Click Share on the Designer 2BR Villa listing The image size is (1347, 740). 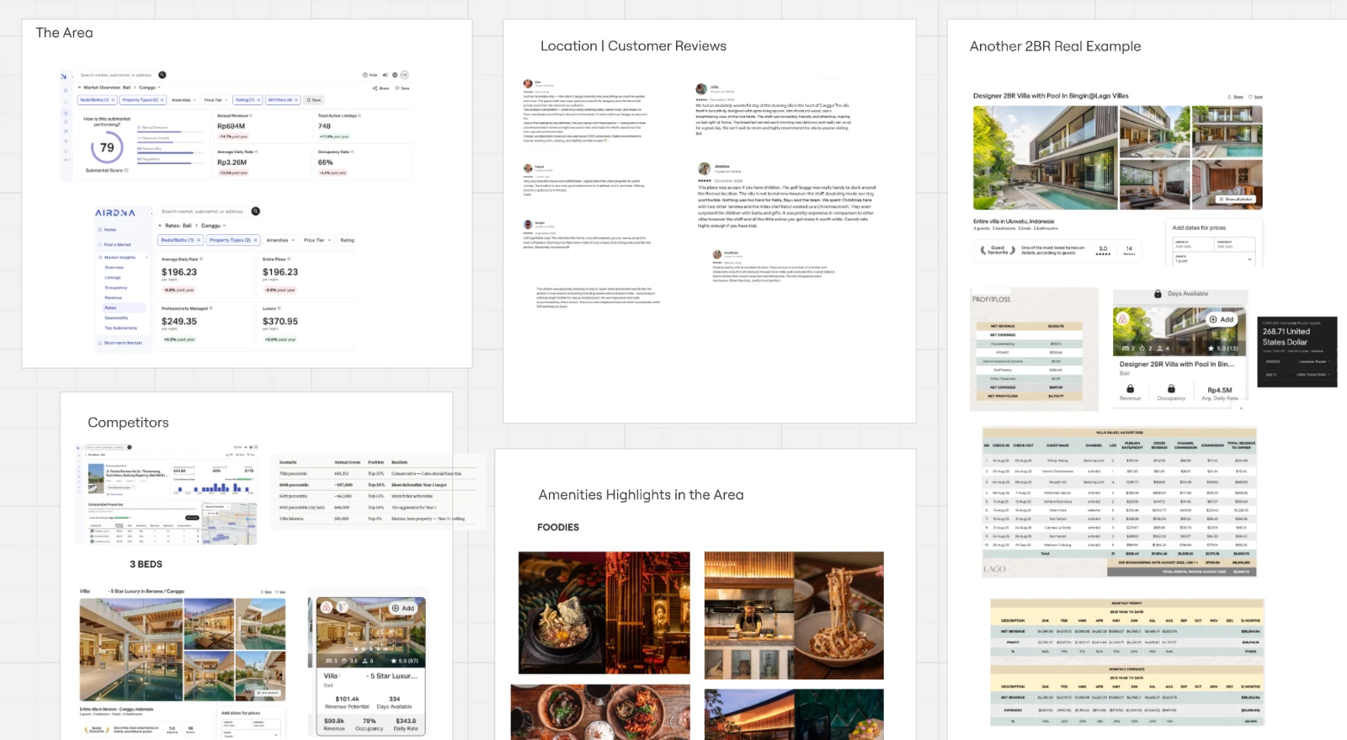tap(1235, 97)
